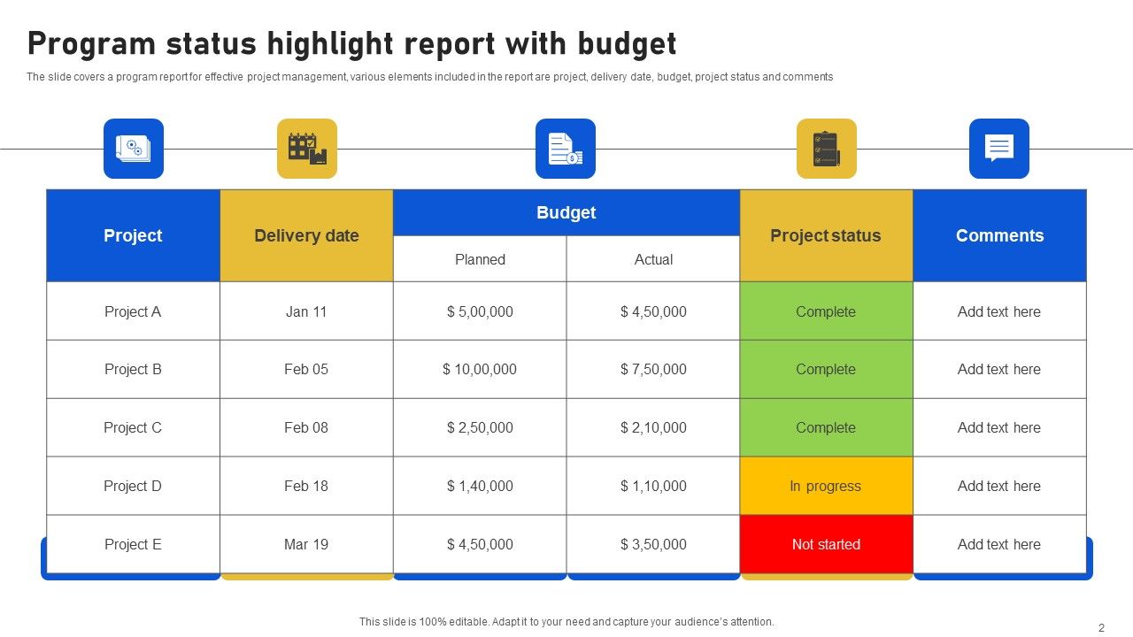Select the Feb 05 delivery date
The height and width of the screenshot is (637, 1133).
coord(306,369)
